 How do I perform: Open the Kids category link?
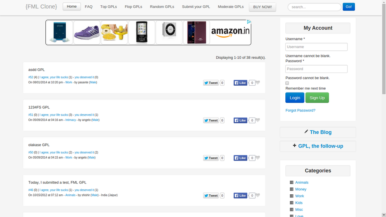click(x=299, y=203)
